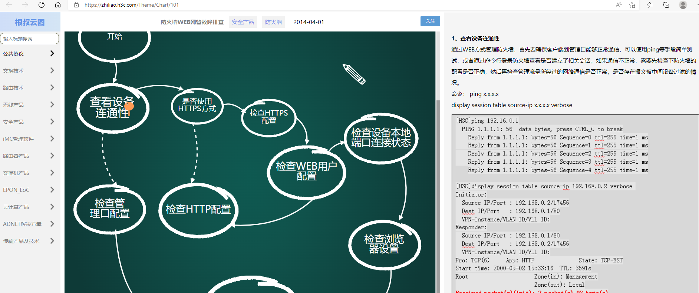The height and width of the screenshot is (293, 699).
Task: Click the Start time: 2000-05-02 15:33:16 text
Action: point(504,268)
